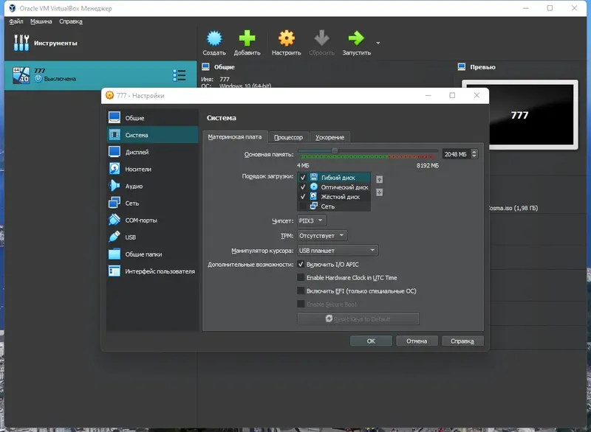Click the VirtualBox logo in title bar

pyautogui.click(x=13, y=8)
